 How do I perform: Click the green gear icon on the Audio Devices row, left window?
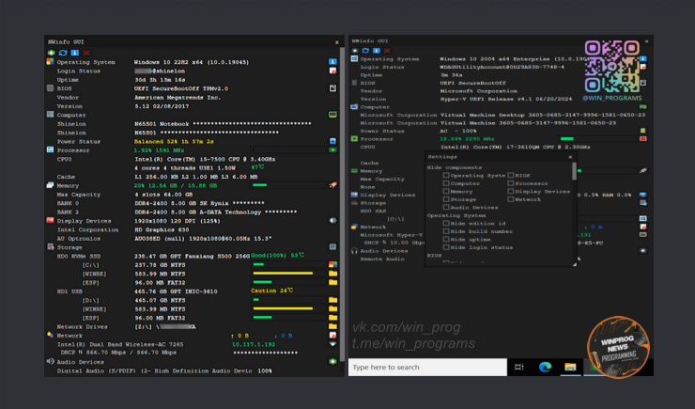[332, 362]
